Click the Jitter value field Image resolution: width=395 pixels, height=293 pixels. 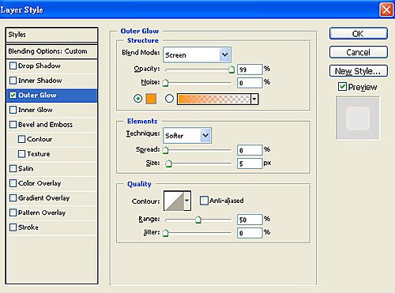[250, 233]
